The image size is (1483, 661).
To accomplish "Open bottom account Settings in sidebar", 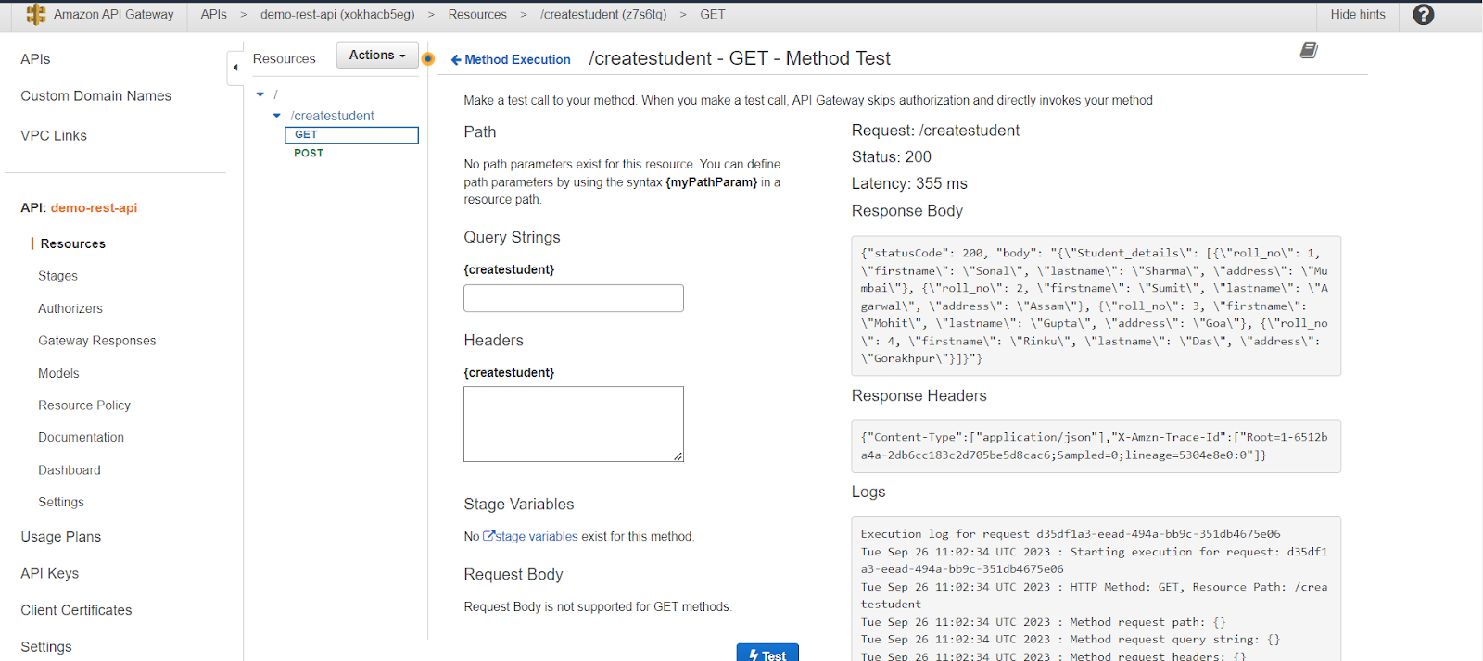I will coord(46,647).
